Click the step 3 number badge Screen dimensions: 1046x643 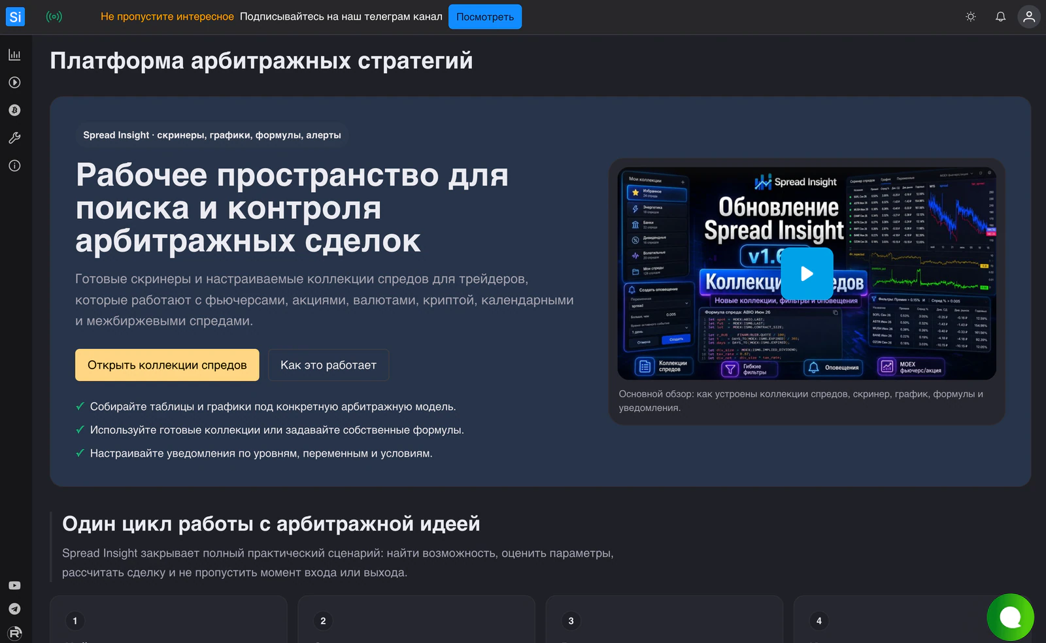pos(571,621)
